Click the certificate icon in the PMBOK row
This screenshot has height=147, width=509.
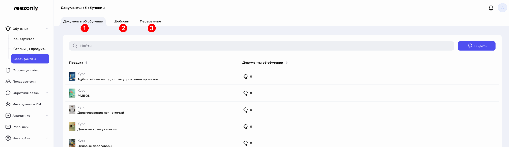(246, 93)
